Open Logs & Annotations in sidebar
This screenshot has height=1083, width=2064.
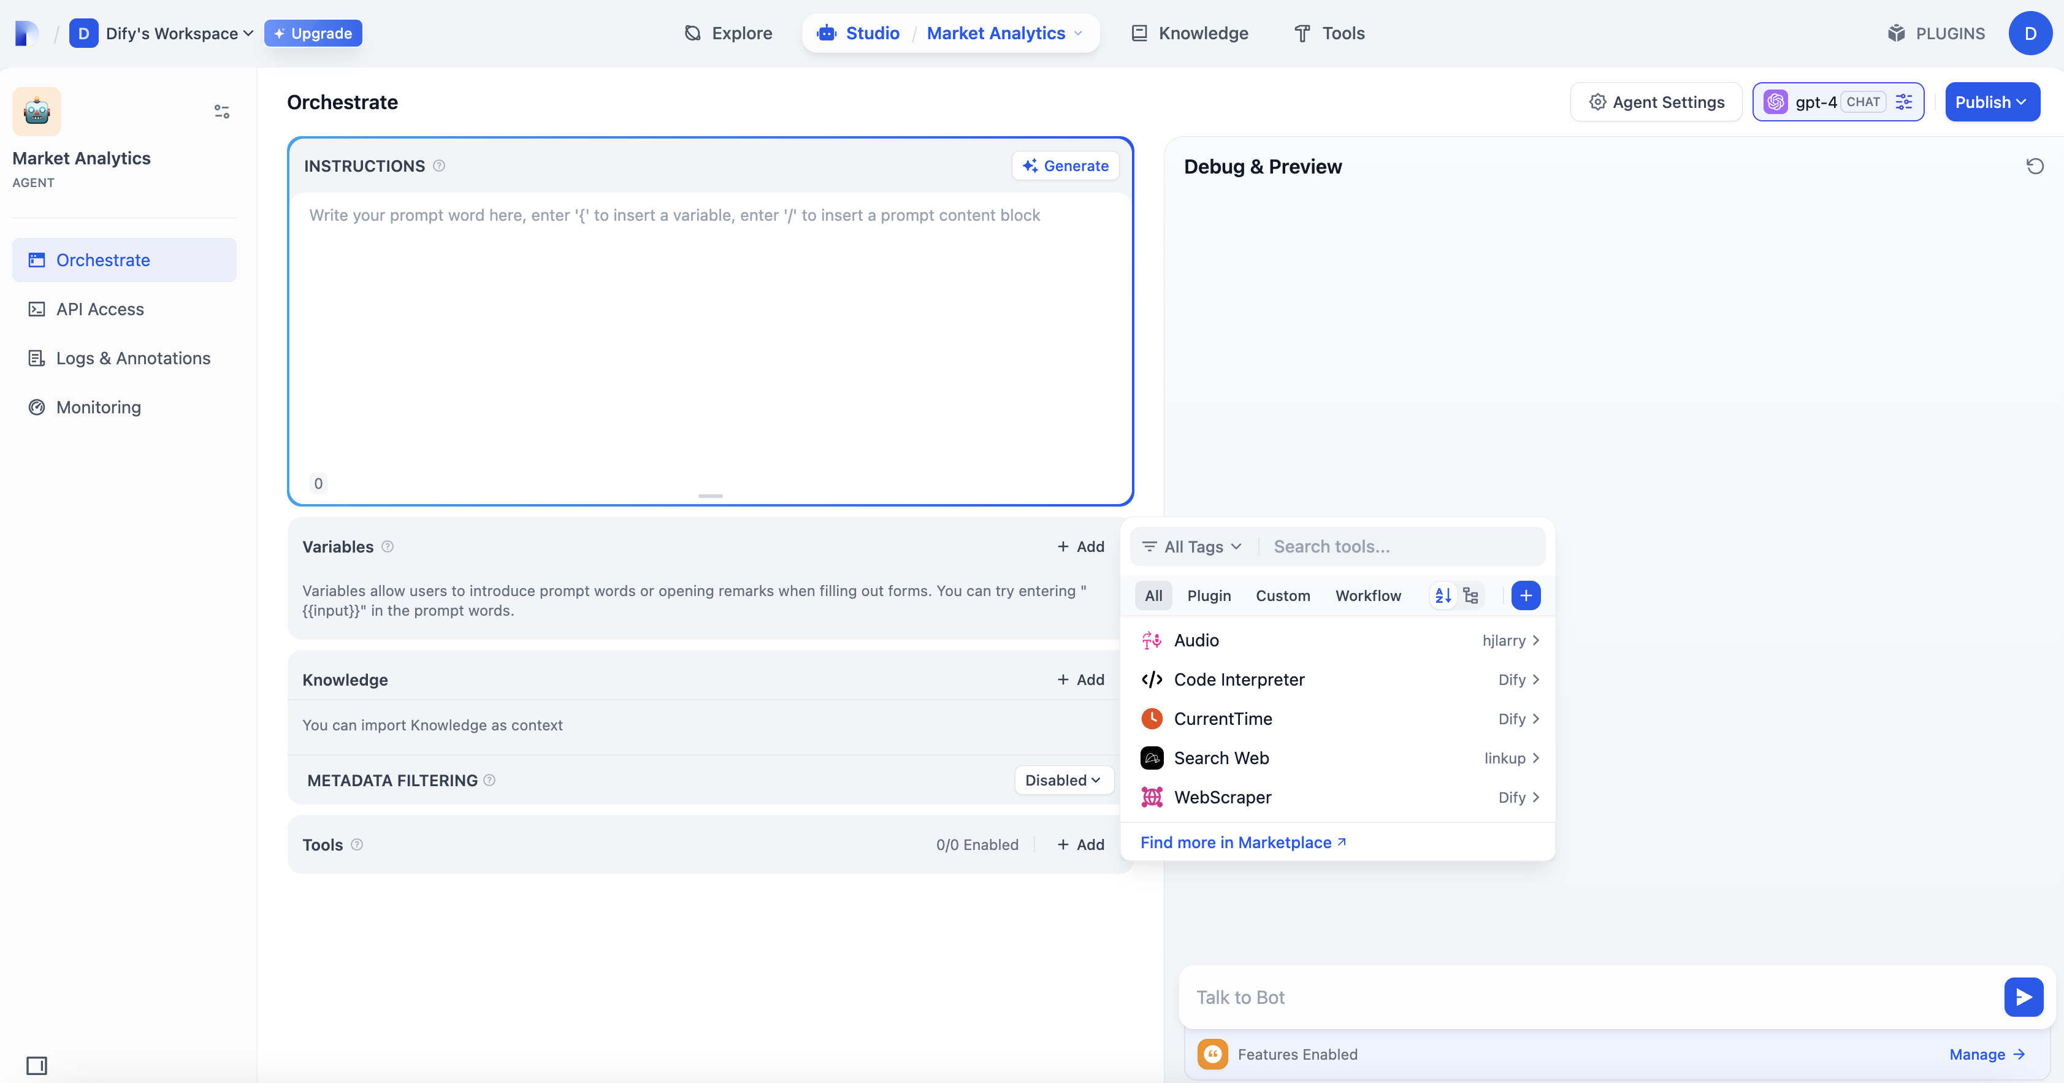[133, 358]
